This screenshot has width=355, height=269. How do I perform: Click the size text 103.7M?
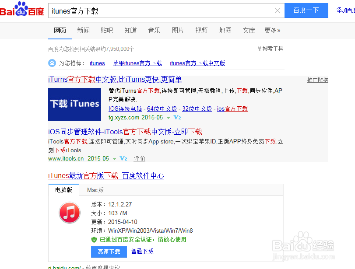tap(117, 213)
